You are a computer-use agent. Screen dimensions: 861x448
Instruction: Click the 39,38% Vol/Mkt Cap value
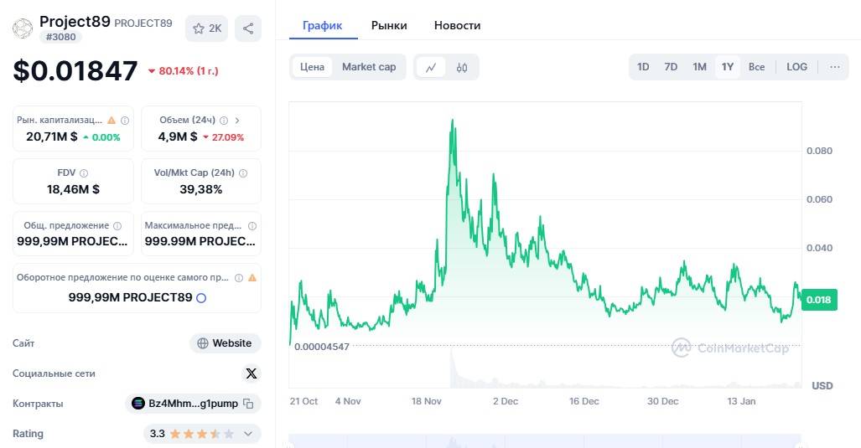coord(201,189)
